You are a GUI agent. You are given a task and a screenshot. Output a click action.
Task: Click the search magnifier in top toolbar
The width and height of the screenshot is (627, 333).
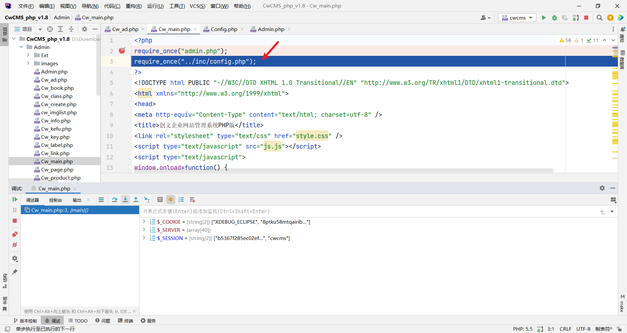coord(599,18)
